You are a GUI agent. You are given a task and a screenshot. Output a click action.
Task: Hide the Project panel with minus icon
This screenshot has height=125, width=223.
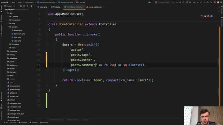point(34,6)
